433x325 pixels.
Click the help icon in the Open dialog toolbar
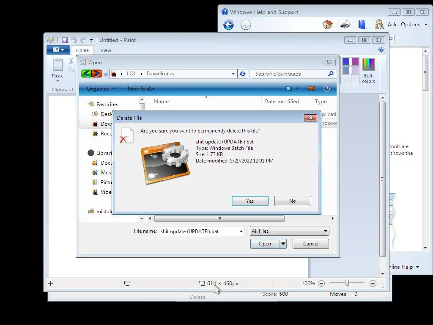[x=327, y=88]
